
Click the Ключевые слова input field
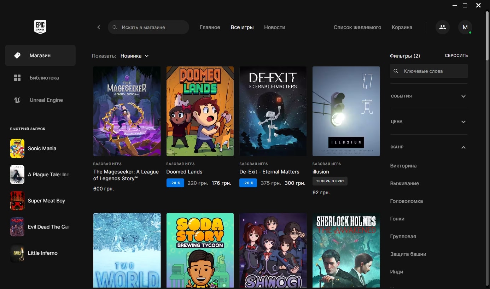pyautogui.click(x=429, y=71)
